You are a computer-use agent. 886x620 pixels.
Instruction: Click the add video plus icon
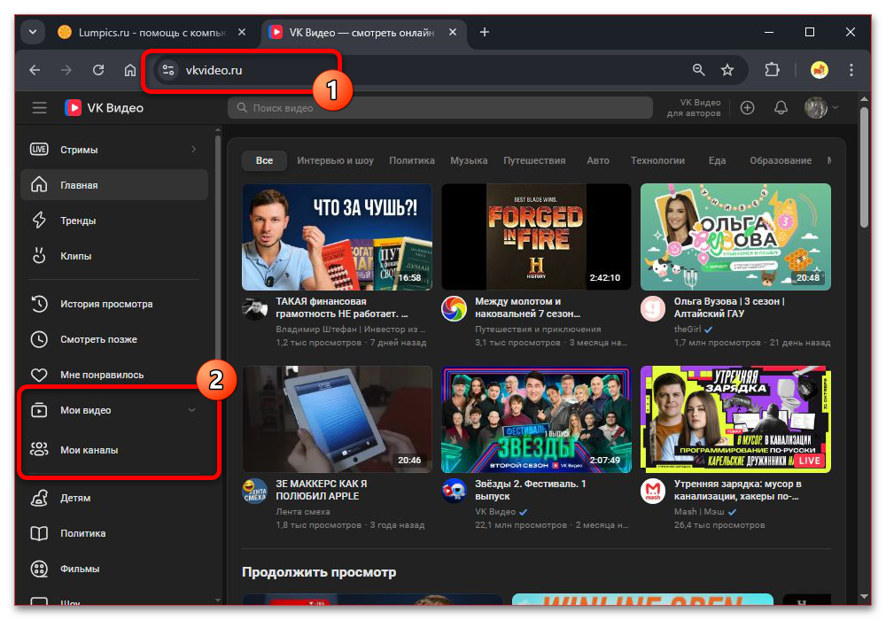747,108
